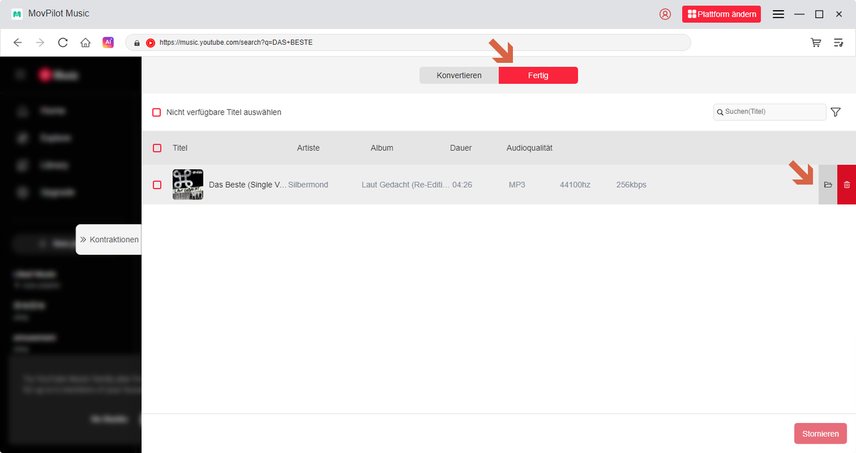The width and height of the screenshot is (856, 453).
Task: Go to home via house icon
Action: point(86,42)
